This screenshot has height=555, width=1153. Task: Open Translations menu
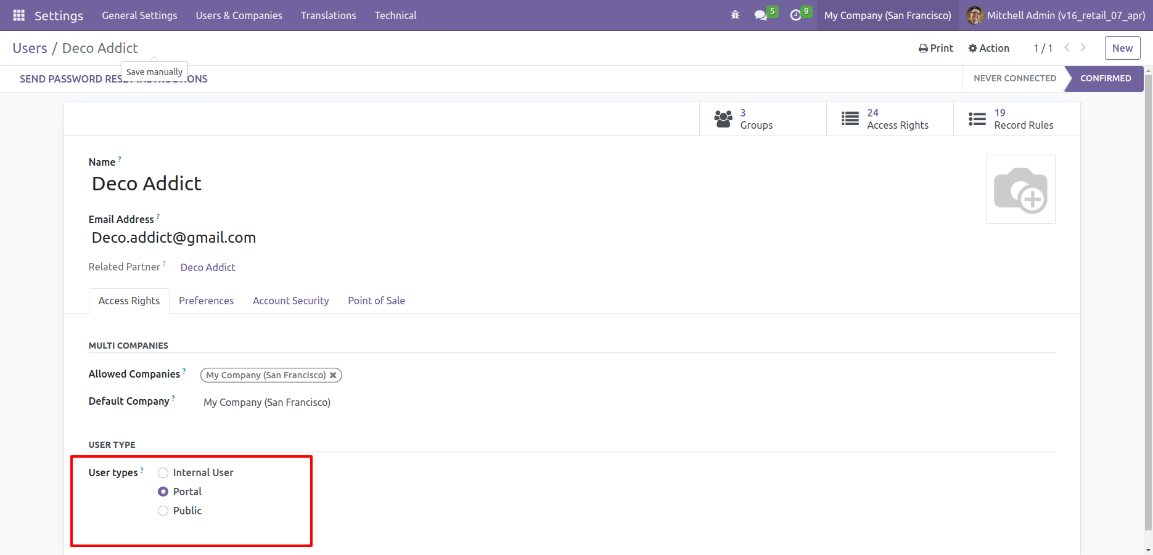click(x=329, y=15)
